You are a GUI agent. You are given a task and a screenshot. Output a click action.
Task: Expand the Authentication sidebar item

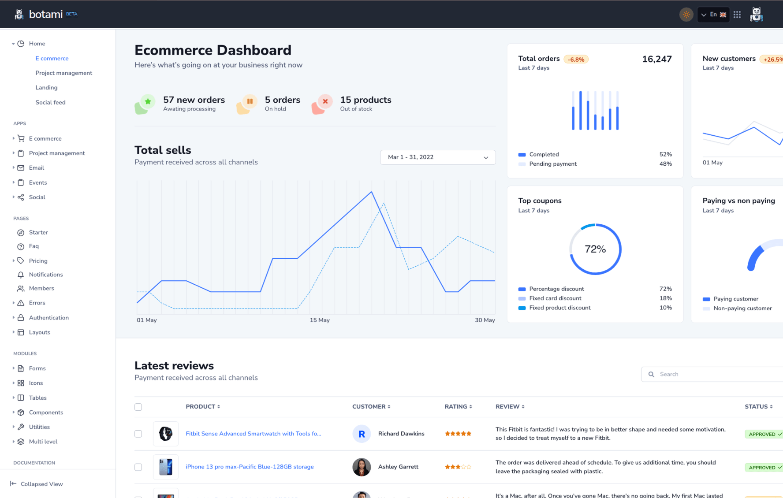click(48, 318)
